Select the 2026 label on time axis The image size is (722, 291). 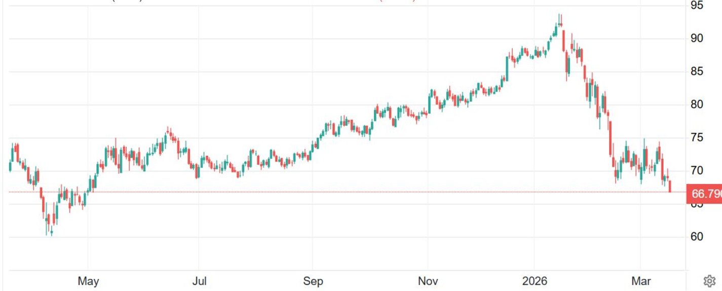535,281
